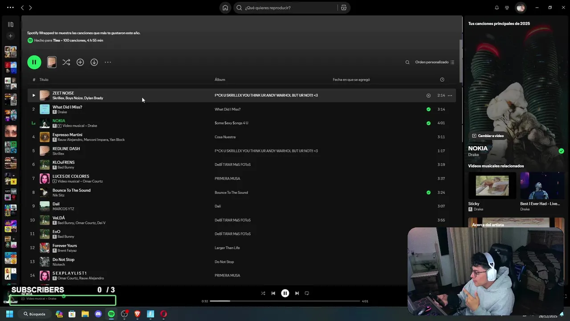Open Discord from the taskbar
This screenshot has width=570, height=321.
pos(98,314)
